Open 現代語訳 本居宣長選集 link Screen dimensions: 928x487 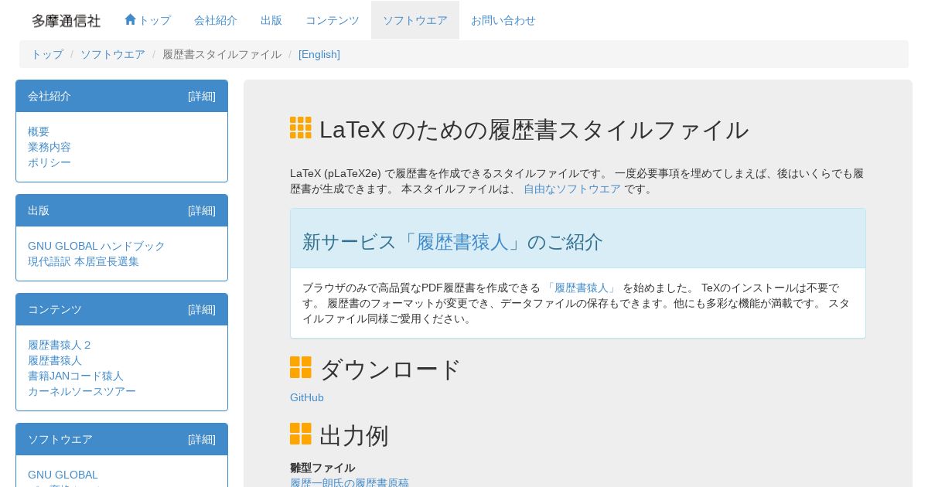[84, 261]
